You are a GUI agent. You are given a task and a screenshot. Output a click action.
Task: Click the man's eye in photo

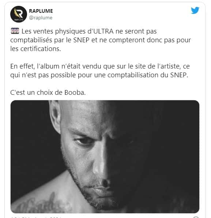84,141
